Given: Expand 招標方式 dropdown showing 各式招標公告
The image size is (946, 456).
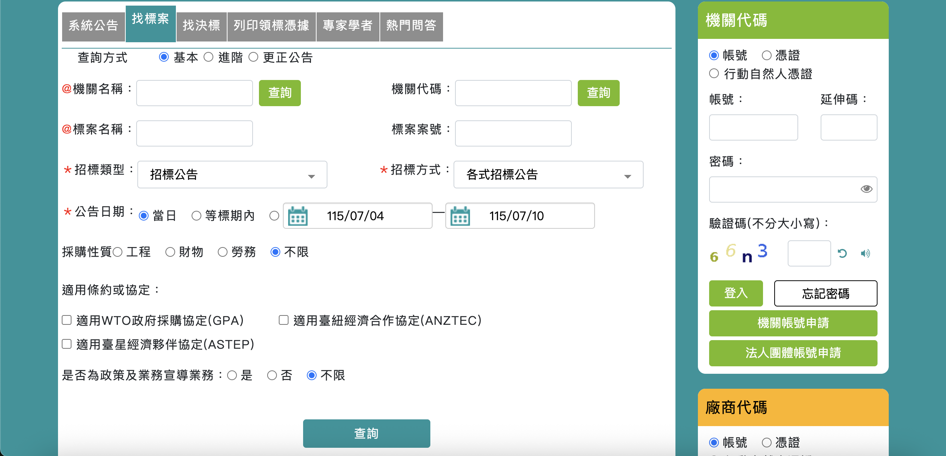Looking at the screenshot, I should pyautogui.click(x=549, y=175).
